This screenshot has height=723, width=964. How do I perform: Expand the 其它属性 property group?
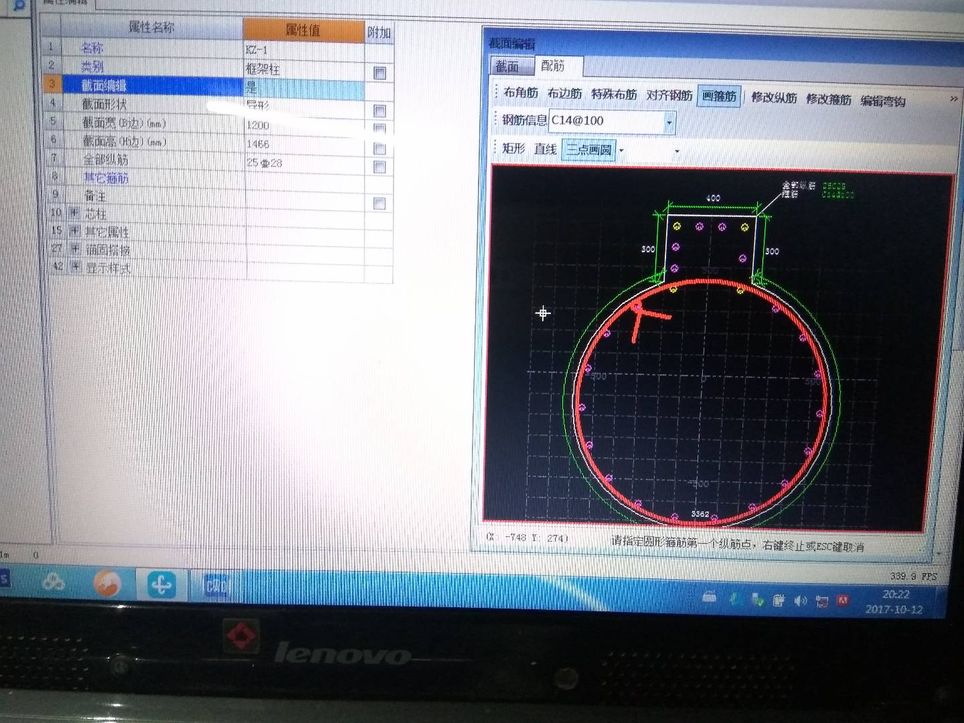click(74, 230)
